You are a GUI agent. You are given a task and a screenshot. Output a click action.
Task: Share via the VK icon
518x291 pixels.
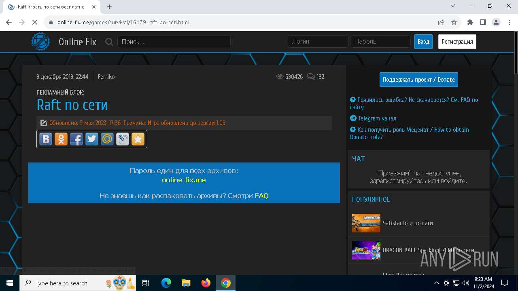(46, 139)
